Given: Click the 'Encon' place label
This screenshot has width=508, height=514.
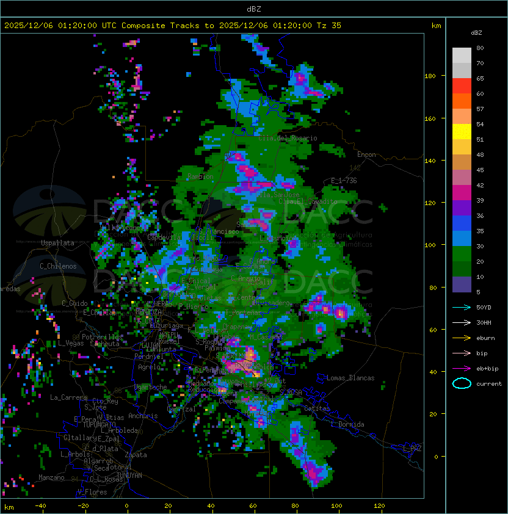Looking at the screenshot, I should tap(366, 154).
